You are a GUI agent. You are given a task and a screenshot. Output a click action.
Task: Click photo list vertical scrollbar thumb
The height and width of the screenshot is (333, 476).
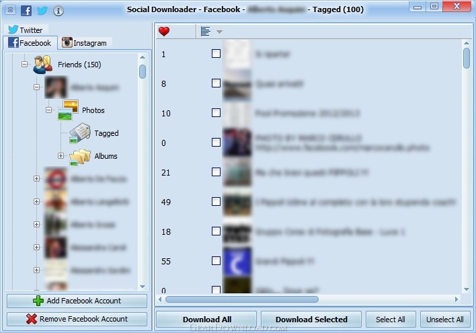point(467,58)
